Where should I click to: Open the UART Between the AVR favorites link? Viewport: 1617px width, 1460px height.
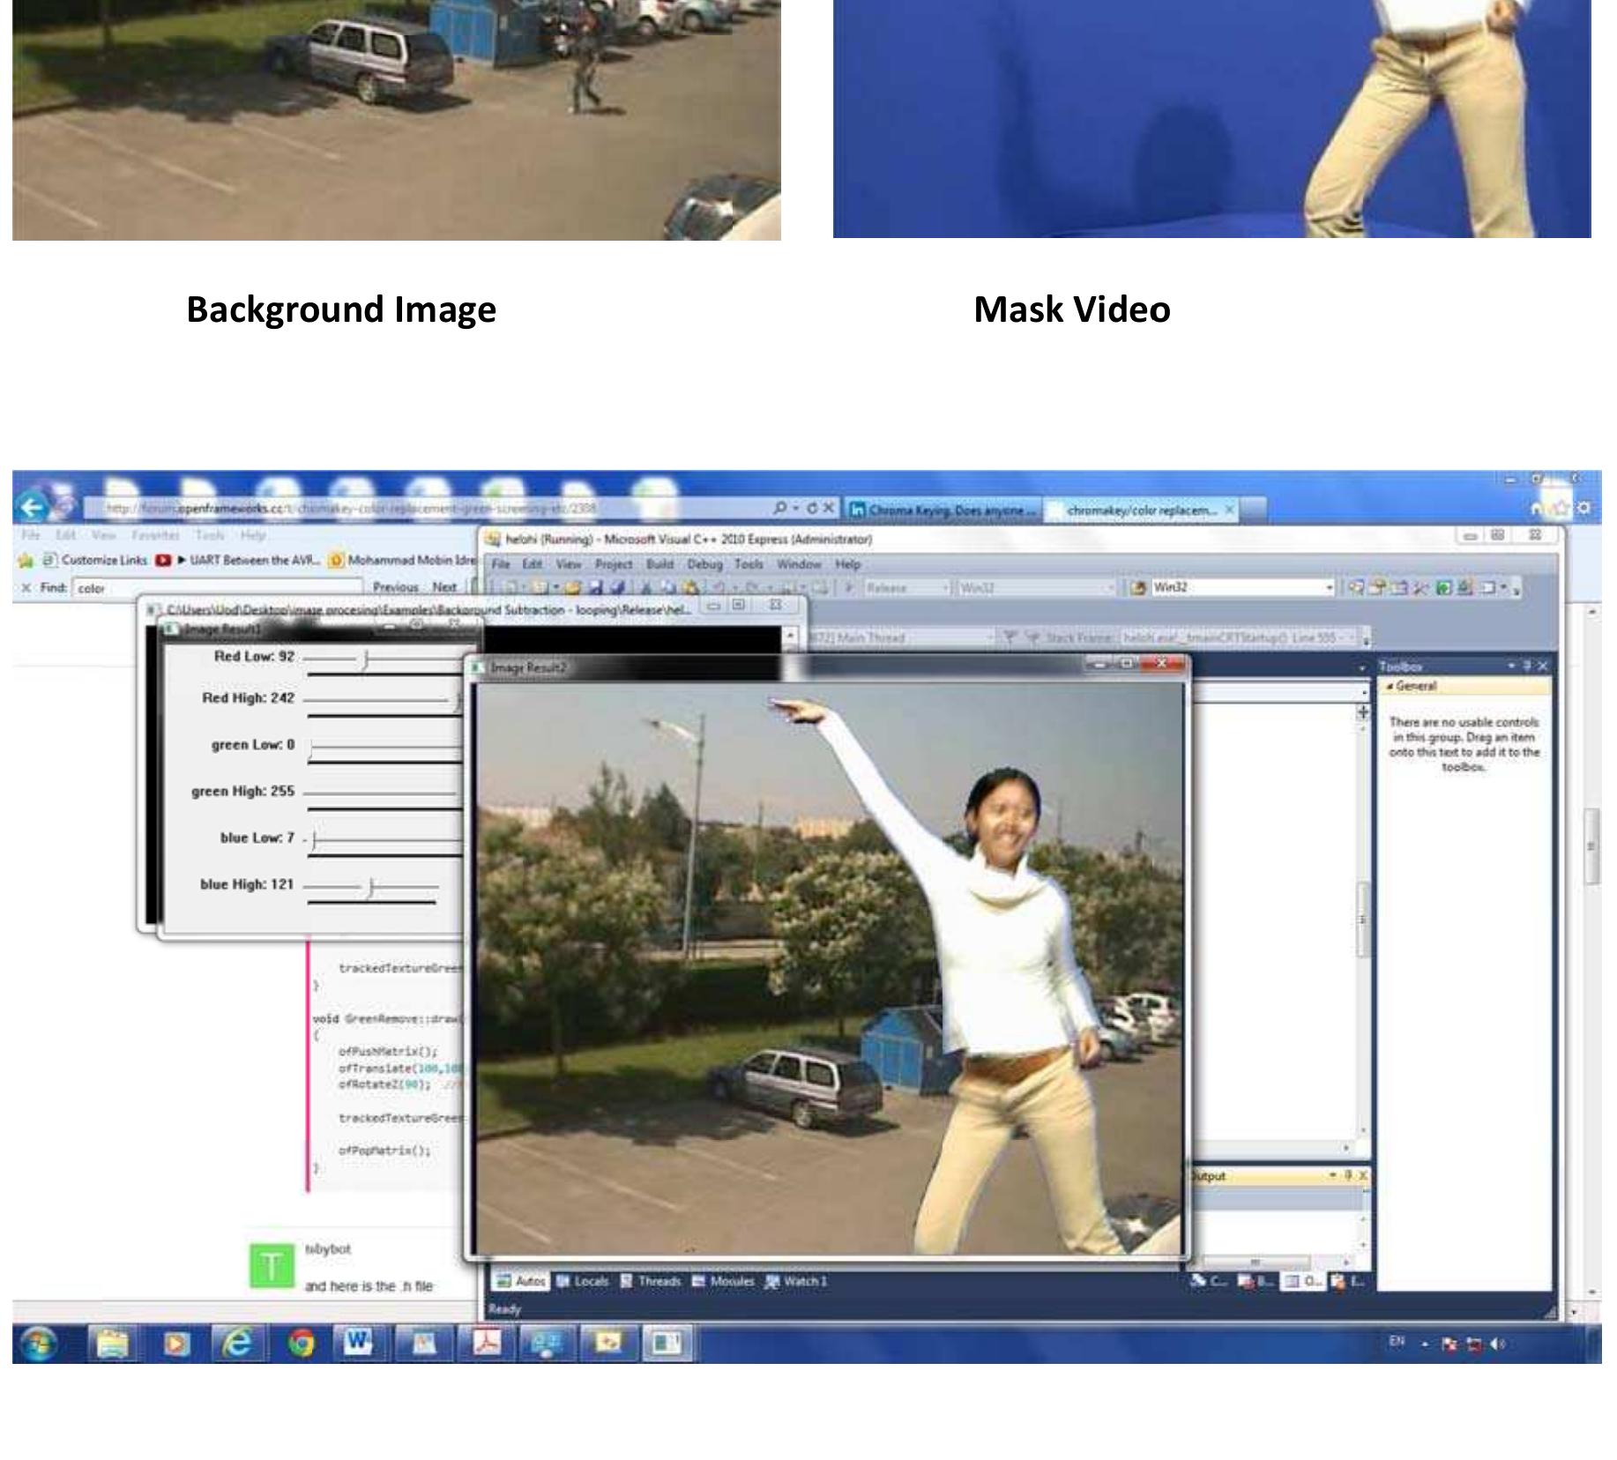255,560
